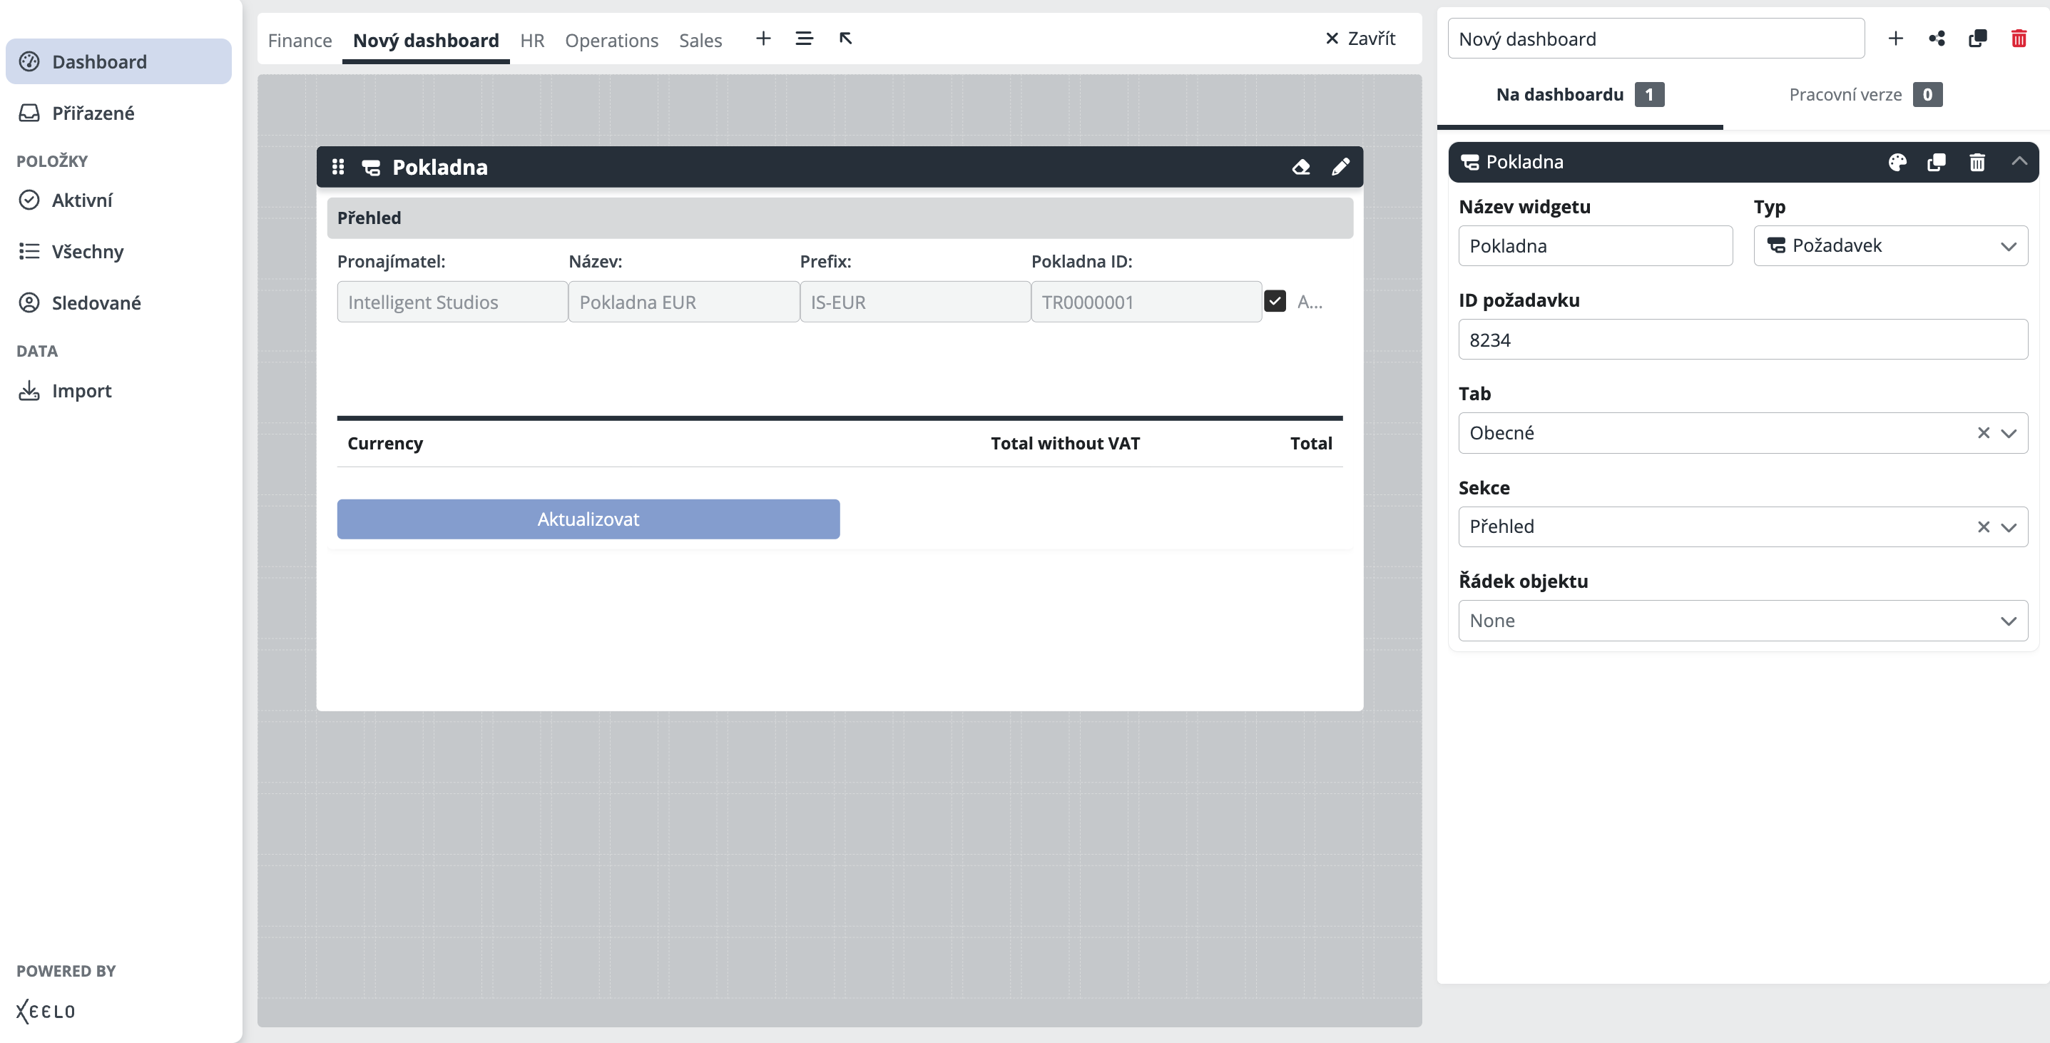Click the trash icon in Pokladna panel header
This screenshot has height=1043, width=2050.
click(1977, 163)
